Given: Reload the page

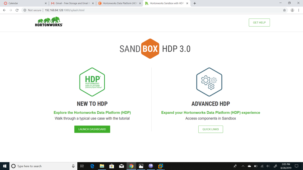Looking at the screenshot, I should pos(17,10).
